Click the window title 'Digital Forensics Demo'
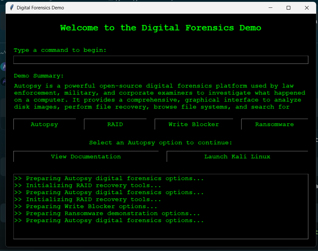The height and width of the screenshot is (251, 318). pyautogui.click(x=40, y=8)
